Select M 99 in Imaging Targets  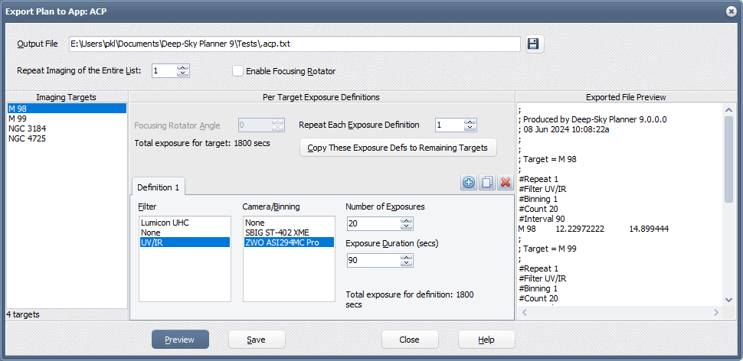click(18, 119)
